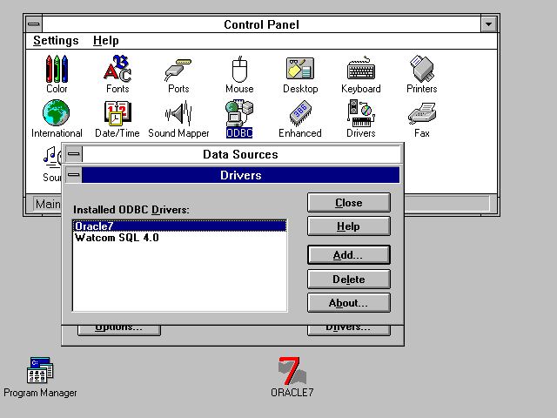Click the Program Manager minimized icon
This screenshot has width=557, height=418.
[x=40, y=372]
